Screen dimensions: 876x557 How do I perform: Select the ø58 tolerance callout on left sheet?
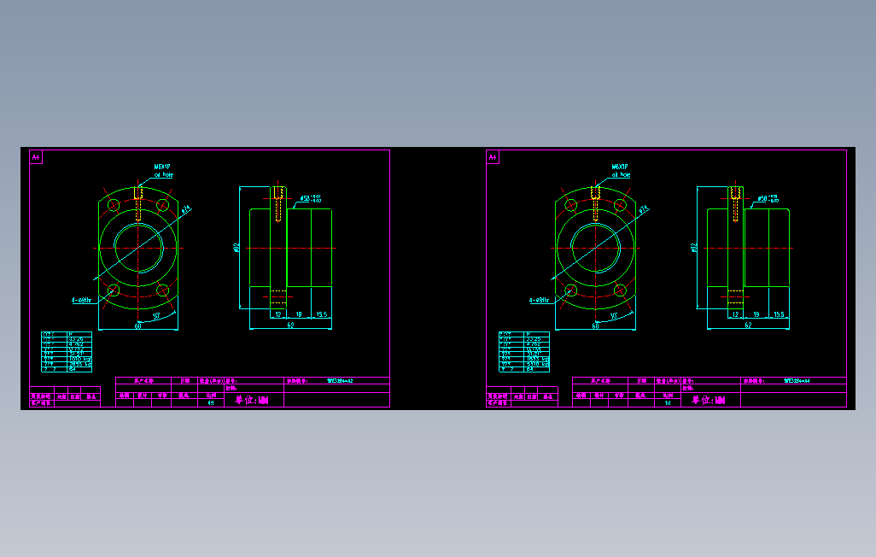pos(311,198)
